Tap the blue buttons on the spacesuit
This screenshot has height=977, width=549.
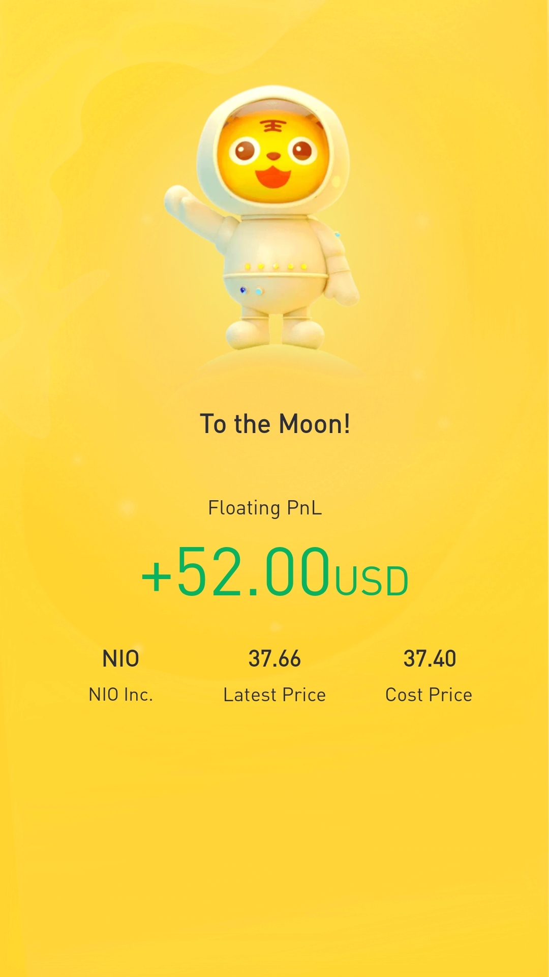point(251,291)
